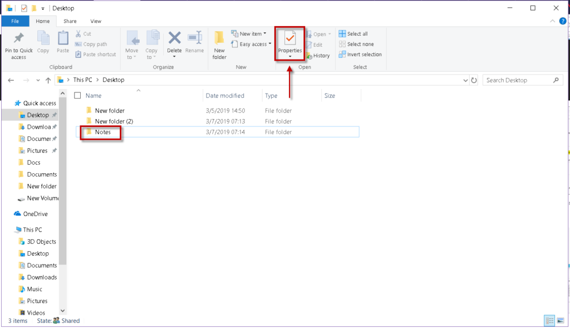Image resolution: width=570 pixels, height=328 pixels.
Task: Open the File menu
Action: click(x=15, y=21)
